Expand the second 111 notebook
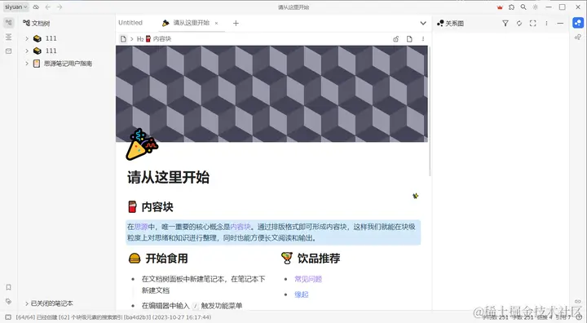Viewport: 587px width, 323px height. point(27,51)
